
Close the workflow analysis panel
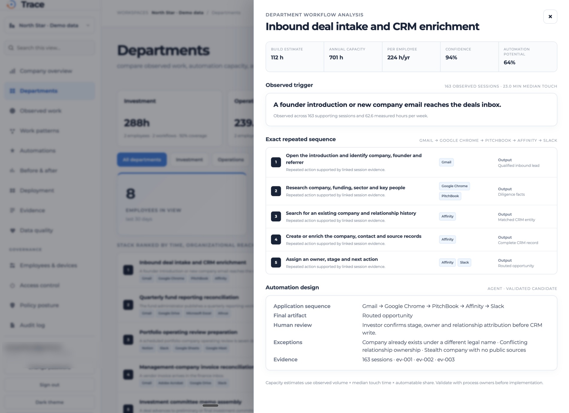[x=550, y=16]
